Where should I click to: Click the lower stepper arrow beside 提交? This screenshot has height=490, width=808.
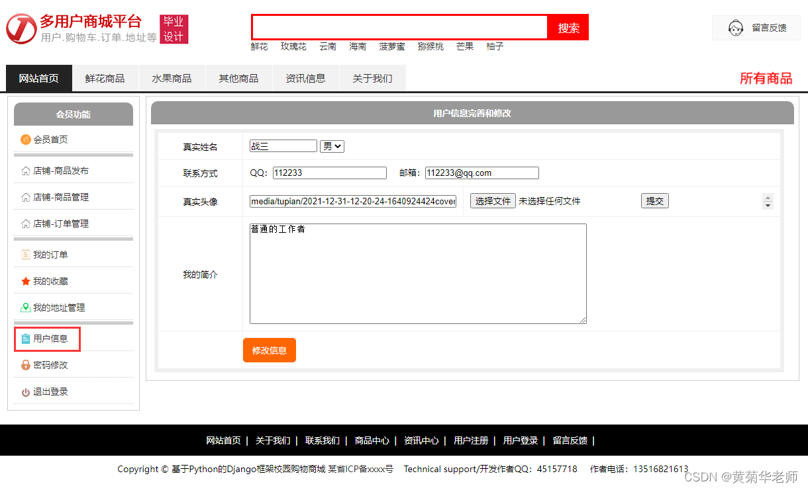click(767, 205)
